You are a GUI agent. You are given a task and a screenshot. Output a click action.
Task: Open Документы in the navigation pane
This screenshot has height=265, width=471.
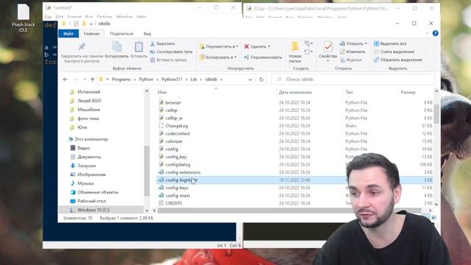pyautogui.click(x=89, y=157)
